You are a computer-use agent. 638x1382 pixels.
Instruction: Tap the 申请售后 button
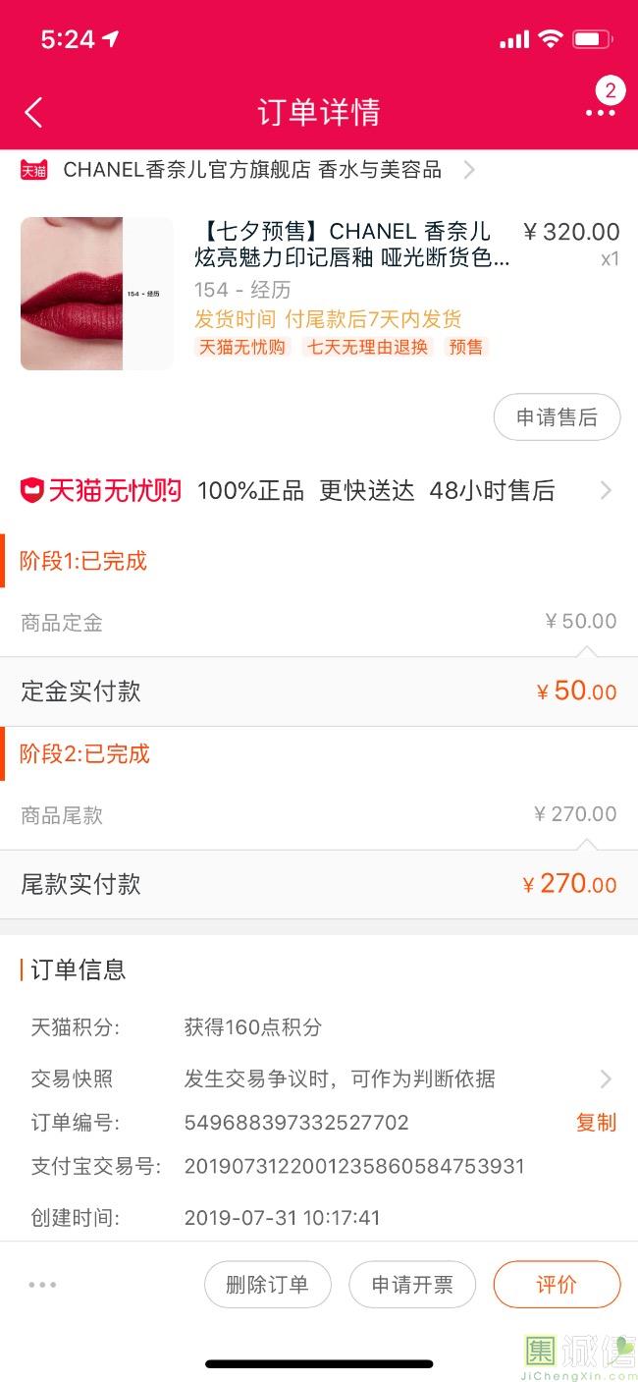pos(557,417)
